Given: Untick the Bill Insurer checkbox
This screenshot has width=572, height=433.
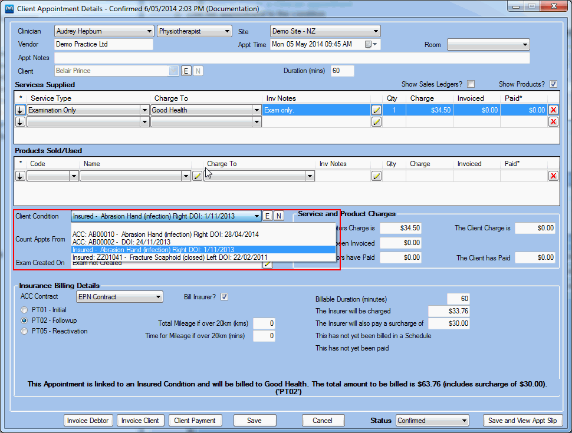Looking at the screenshot, I should pyautogui.click(x=224, y=297).
